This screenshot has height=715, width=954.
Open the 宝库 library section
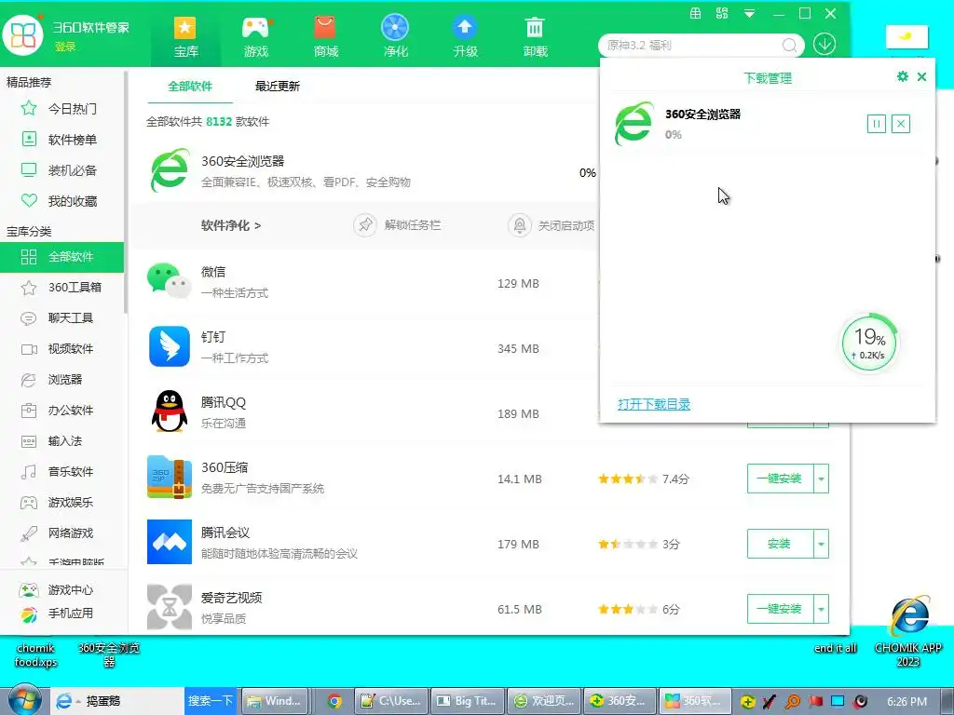[x=185, y=36]
